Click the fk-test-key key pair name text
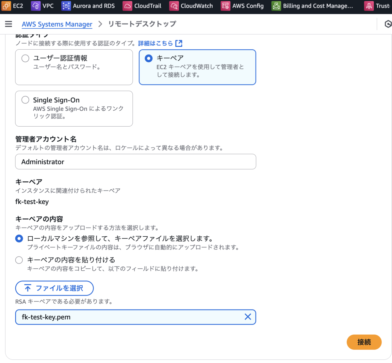This screenshot has width=392, height=363. [32, 202]
